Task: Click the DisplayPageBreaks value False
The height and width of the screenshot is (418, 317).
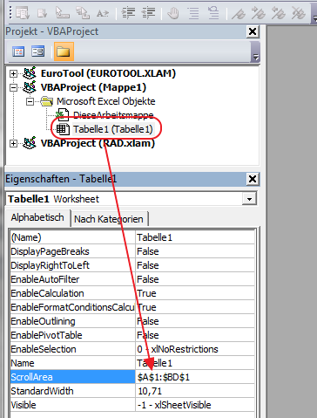Action: point(148,251)
